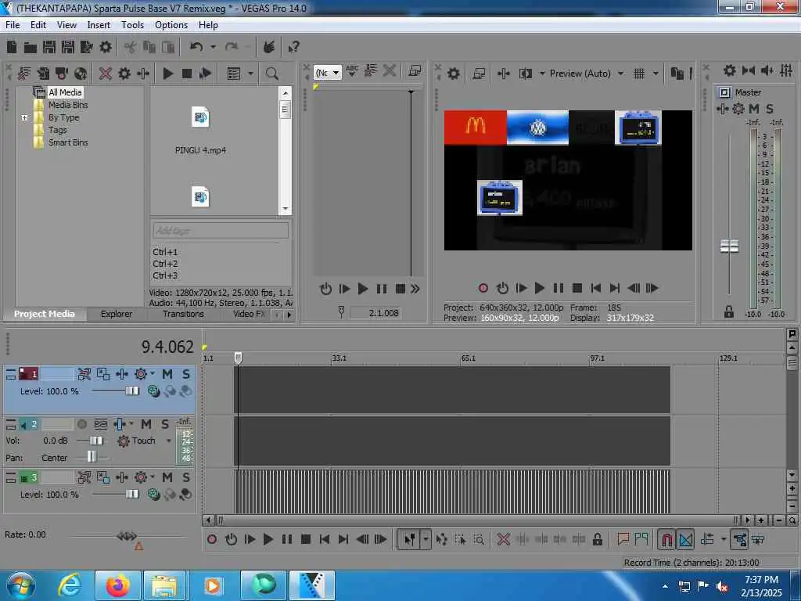Select All Media in the tree

65,92
